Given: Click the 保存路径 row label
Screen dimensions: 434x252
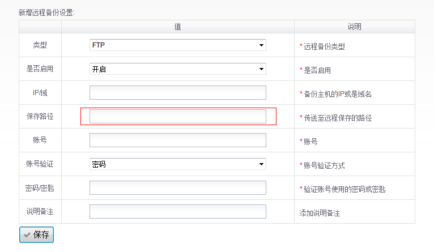Looking at the screenshot, I should 40,117.
